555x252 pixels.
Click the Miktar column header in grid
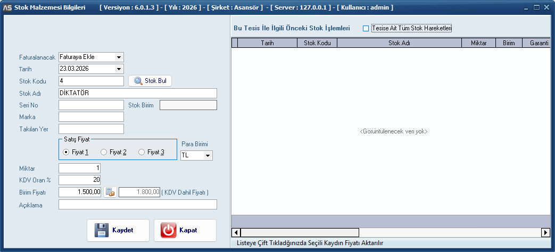click(x=478, y=43)
